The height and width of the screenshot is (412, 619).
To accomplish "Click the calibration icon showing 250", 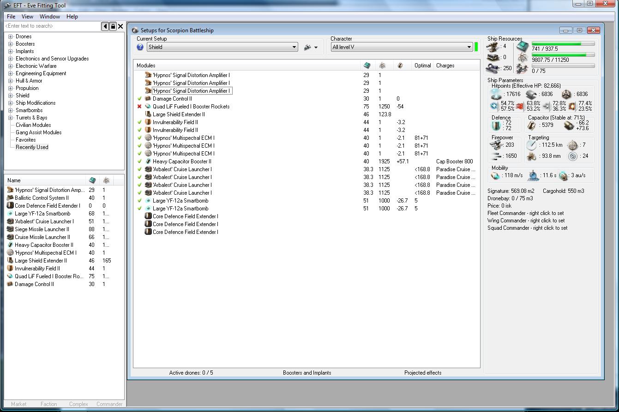I will [x=493, y=68].
